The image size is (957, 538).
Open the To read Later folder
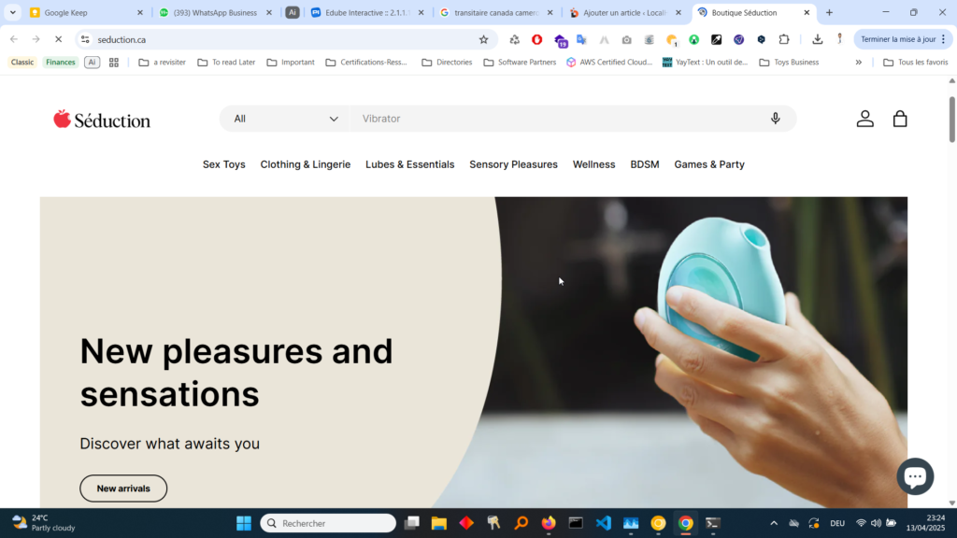tap(226, 63)
